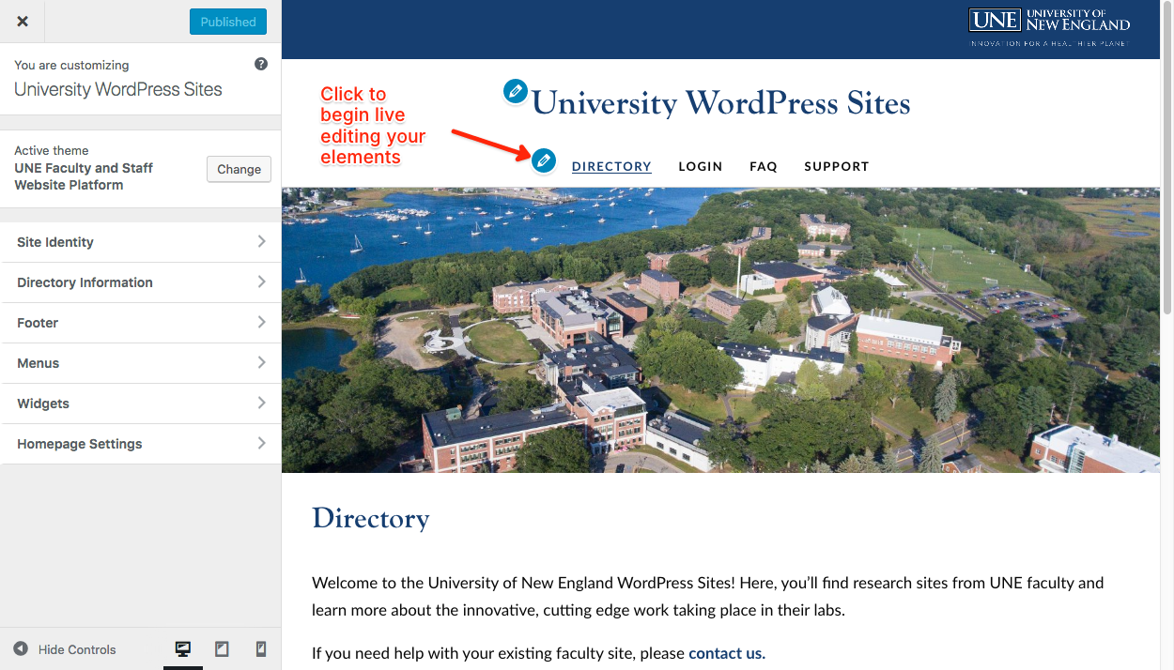Click the 'Welcome to the University of New England' paragraph
The image size is (1174, 670).
coord(708,596)
